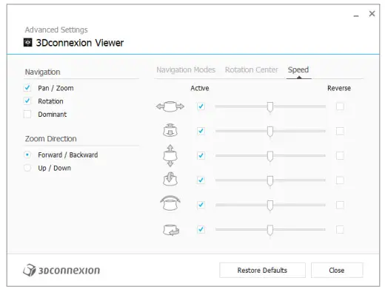Click the Advanced Settings title text
385x292 pixels.
[x=56, y=30]
